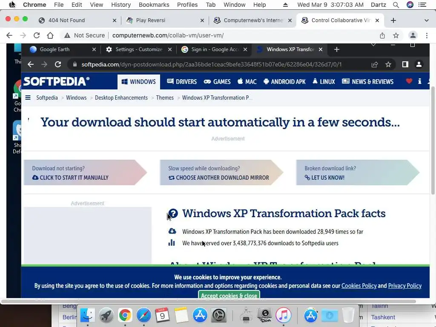The image size is (436, 327).
Task: Switch to Computernewb's Internet tab
Action: click(x=252, y=20)
